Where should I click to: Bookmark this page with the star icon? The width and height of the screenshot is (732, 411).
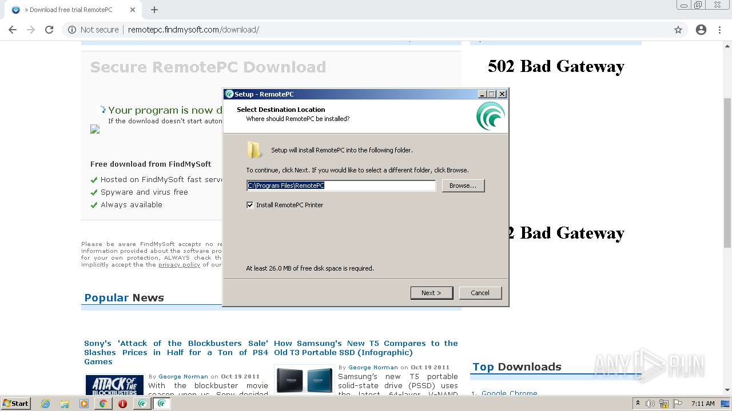[678, 30]
